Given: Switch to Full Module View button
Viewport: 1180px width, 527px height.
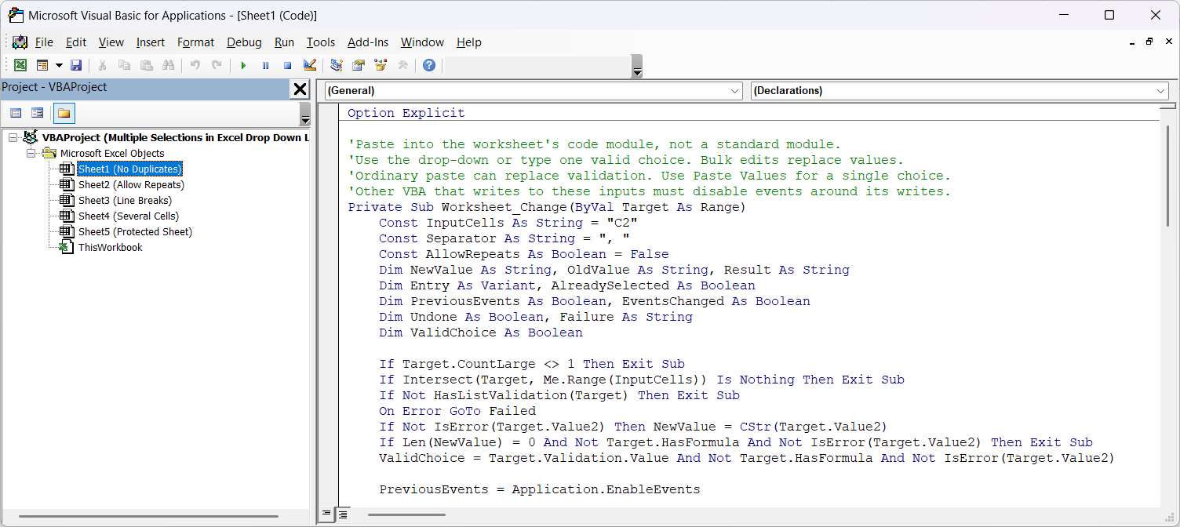Looking at the screenshot, I should click(342, 514).
